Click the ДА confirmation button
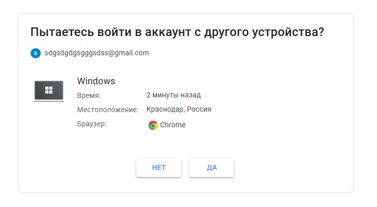The width and height of the screenshot is (377, 207). 212,168
